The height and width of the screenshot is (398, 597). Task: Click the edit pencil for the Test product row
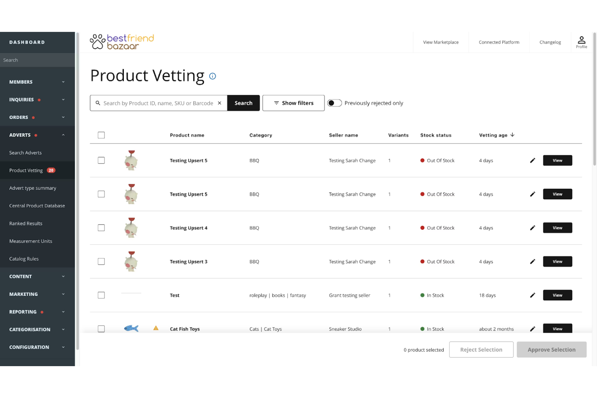[532, 295]
